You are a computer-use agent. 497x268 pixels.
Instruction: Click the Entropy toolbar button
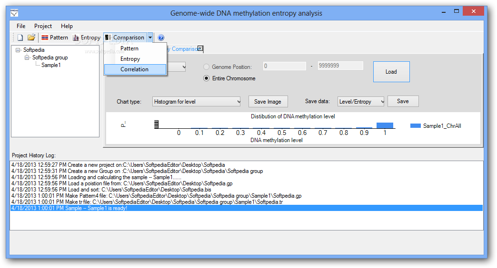pyautogui.click(x=87, y=38)
